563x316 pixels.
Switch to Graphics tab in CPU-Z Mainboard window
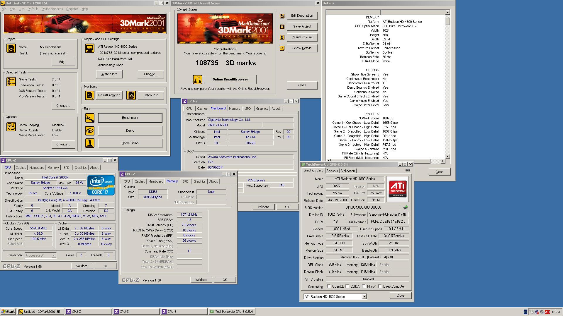tap(262, 109)
